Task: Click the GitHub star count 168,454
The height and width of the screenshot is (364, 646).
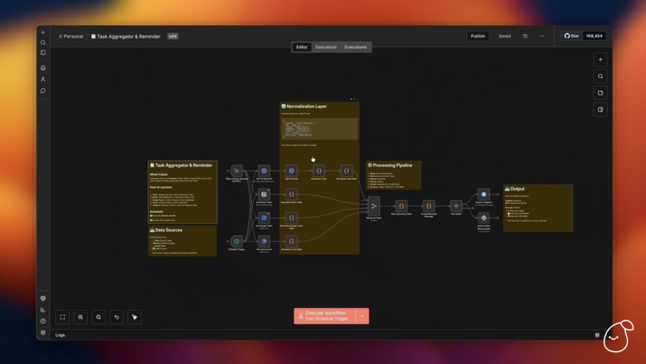Action: tap(594, 36)
